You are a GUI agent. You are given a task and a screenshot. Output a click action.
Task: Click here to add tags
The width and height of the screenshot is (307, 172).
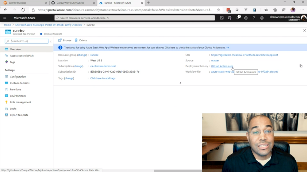pos(103,78)
